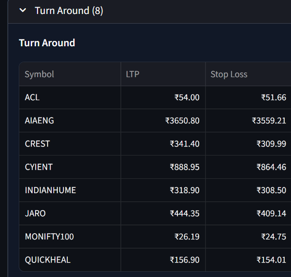Click the CREST stop loss ₹309.99
291x277 pixels.
click(271, 144)
